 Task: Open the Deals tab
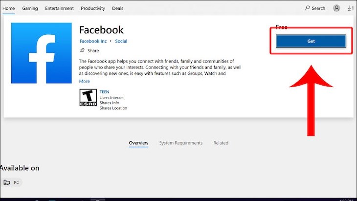click(117, 8)
